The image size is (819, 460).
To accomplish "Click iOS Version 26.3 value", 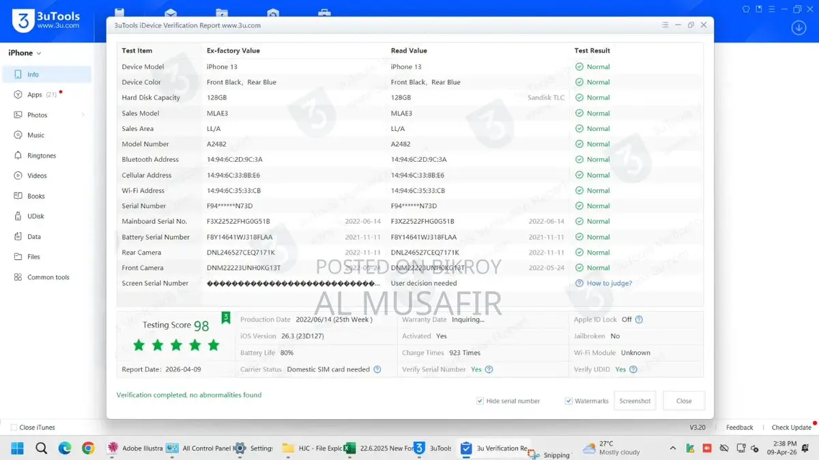I will click(x=303, y=336).
